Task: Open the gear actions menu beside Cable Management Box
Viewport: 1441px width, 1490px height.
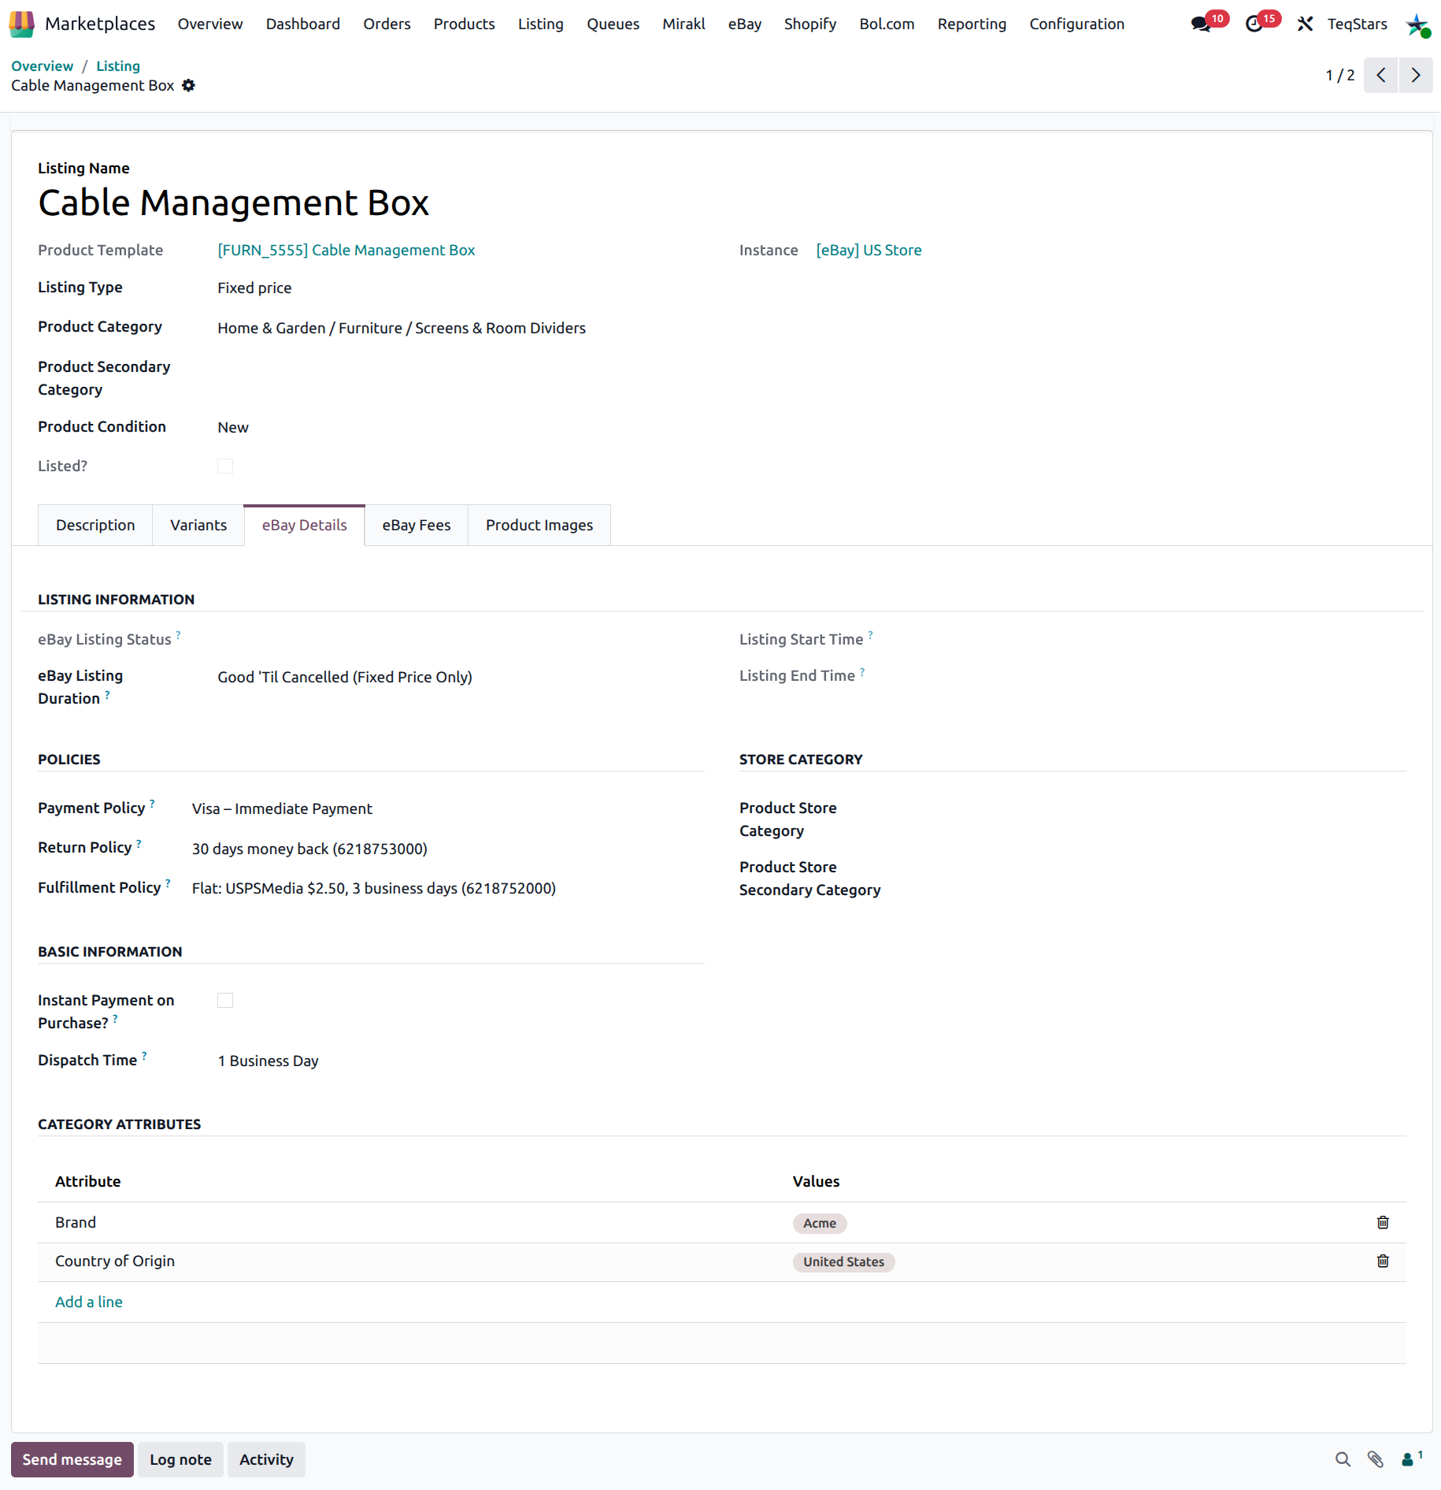Action: tap(188, 85)
